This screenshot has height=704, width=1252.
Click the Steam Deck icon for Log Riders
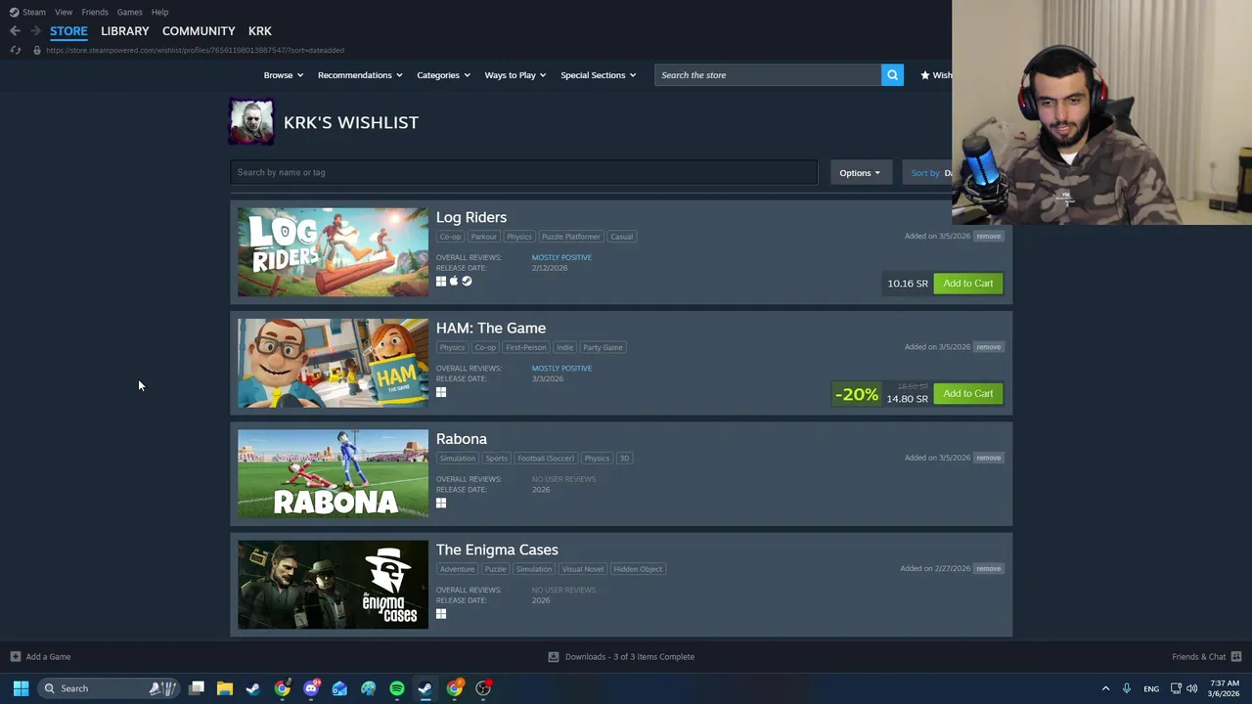467,282
